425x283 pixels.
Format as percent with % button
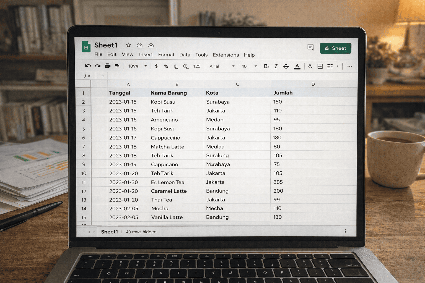click(166, 66)
